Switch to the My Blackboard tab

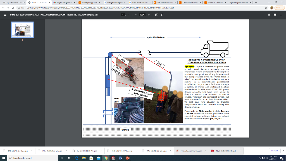13,3
